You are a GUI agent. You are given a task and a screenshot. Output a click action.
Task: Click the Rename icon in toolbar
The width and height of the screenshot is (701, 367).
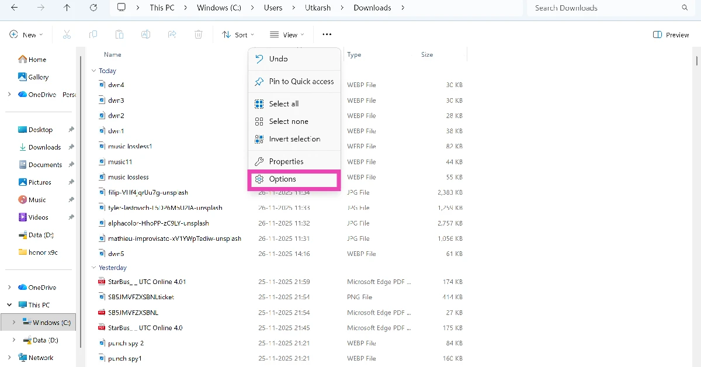145,35
